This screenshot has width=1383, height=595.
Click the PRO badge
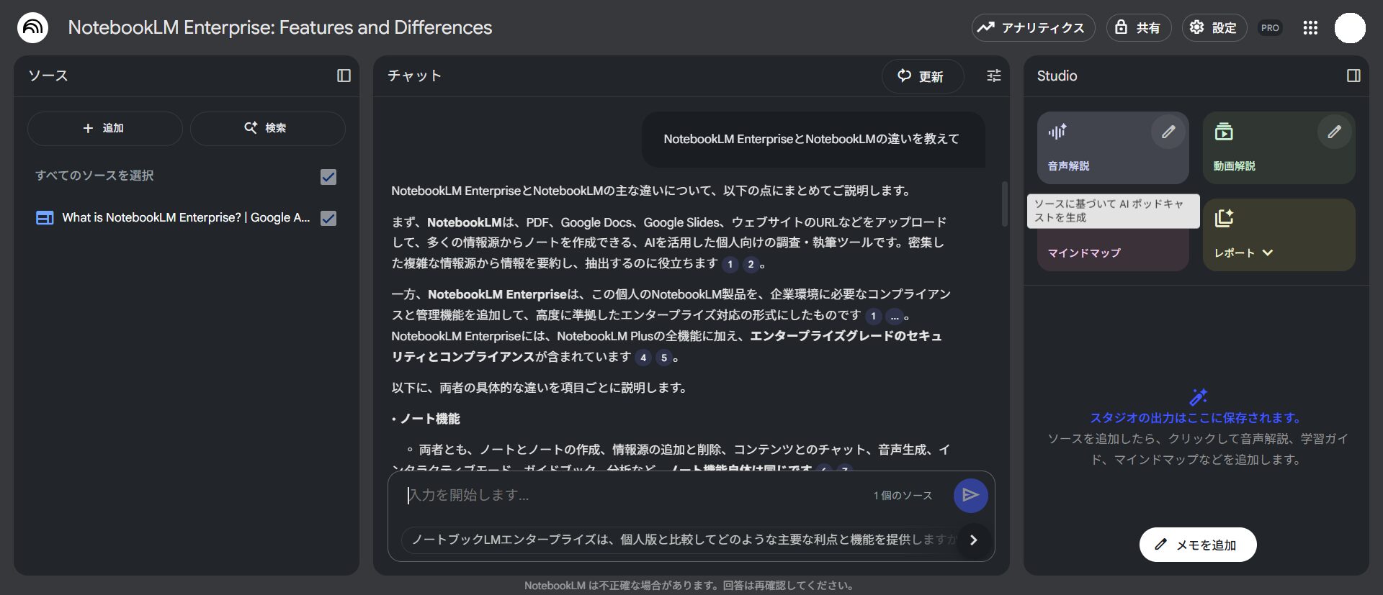point(1270,28)
